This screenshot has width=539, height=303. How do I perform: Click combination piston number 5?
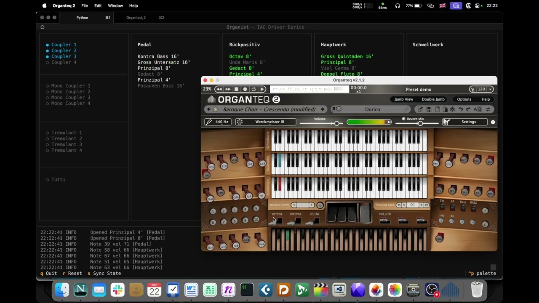point(256,209)
